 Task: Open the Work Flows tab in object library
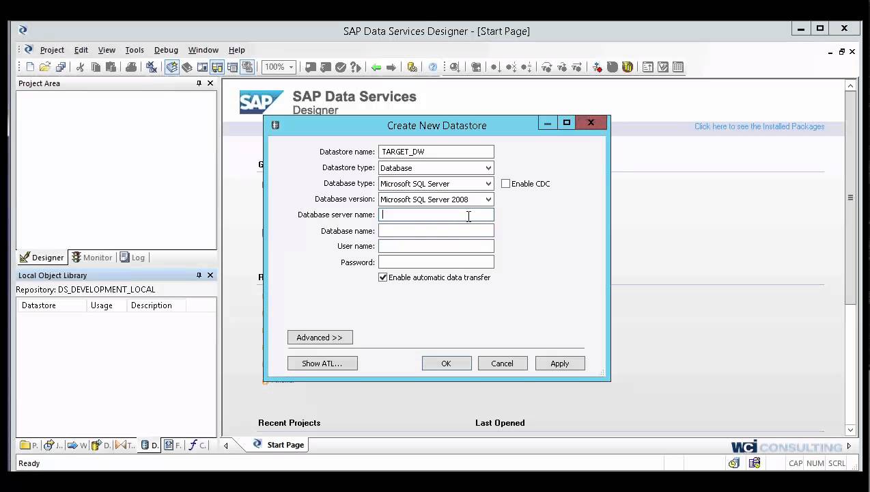point(77,445)
